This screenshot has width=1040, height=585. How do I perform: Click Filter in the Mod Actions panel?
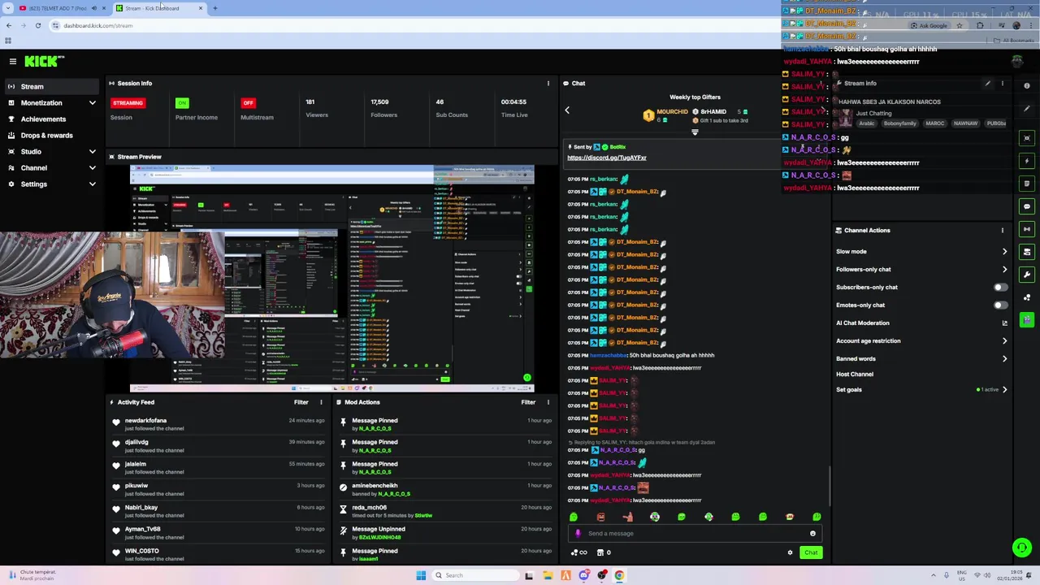528,402
